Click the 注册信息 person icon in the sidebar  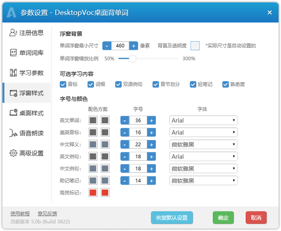coord(13,33)
